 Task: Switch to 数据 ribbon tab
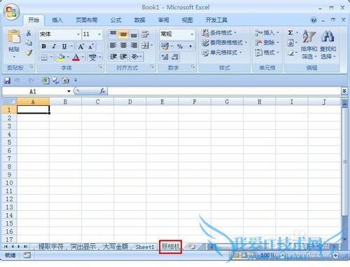tap(139, 20)
